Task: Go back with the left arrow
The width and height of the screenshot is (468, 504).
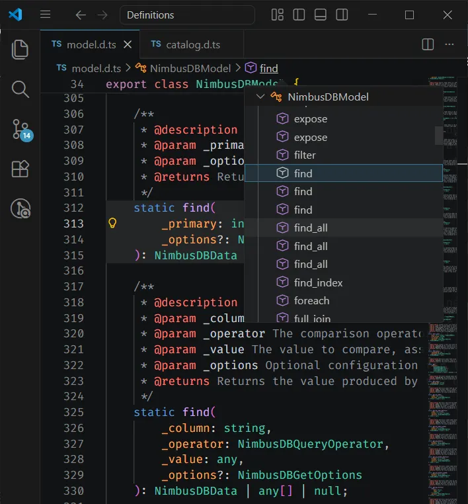Action: 81,15
